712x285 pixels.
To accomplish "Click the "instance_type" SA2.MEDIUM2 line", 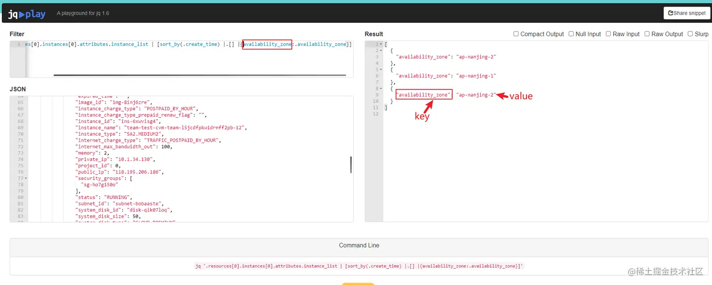I will tap(121, 134).
